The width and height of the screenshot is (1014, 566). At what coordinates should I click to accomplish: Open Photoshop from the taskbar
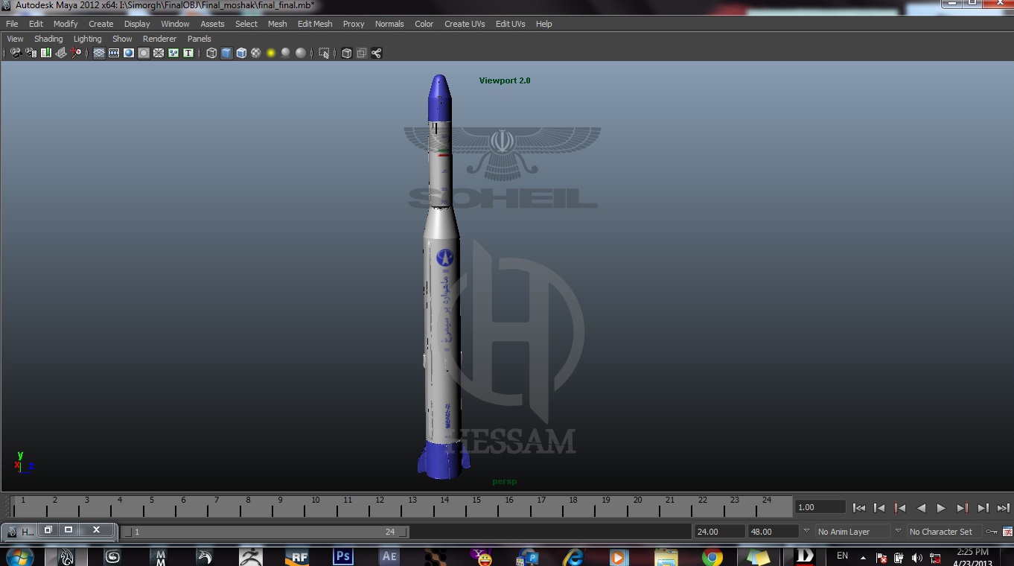[342, 556]
